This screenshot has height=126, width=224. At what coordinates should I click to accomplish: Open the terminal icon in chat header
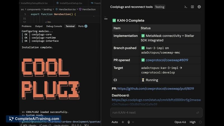click(186, 7)
